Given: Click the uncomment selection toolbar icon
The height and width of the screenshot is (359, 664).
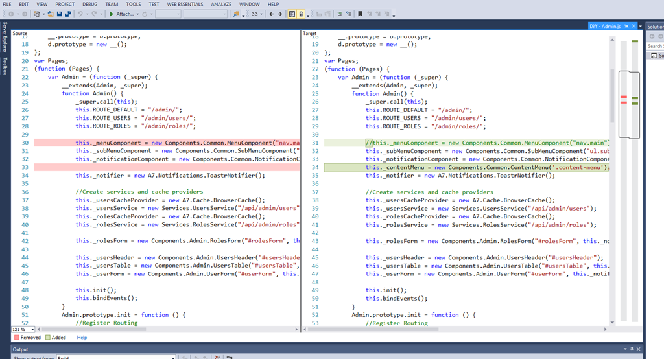Looking at the screenshot, I should [x=348, y=14].
